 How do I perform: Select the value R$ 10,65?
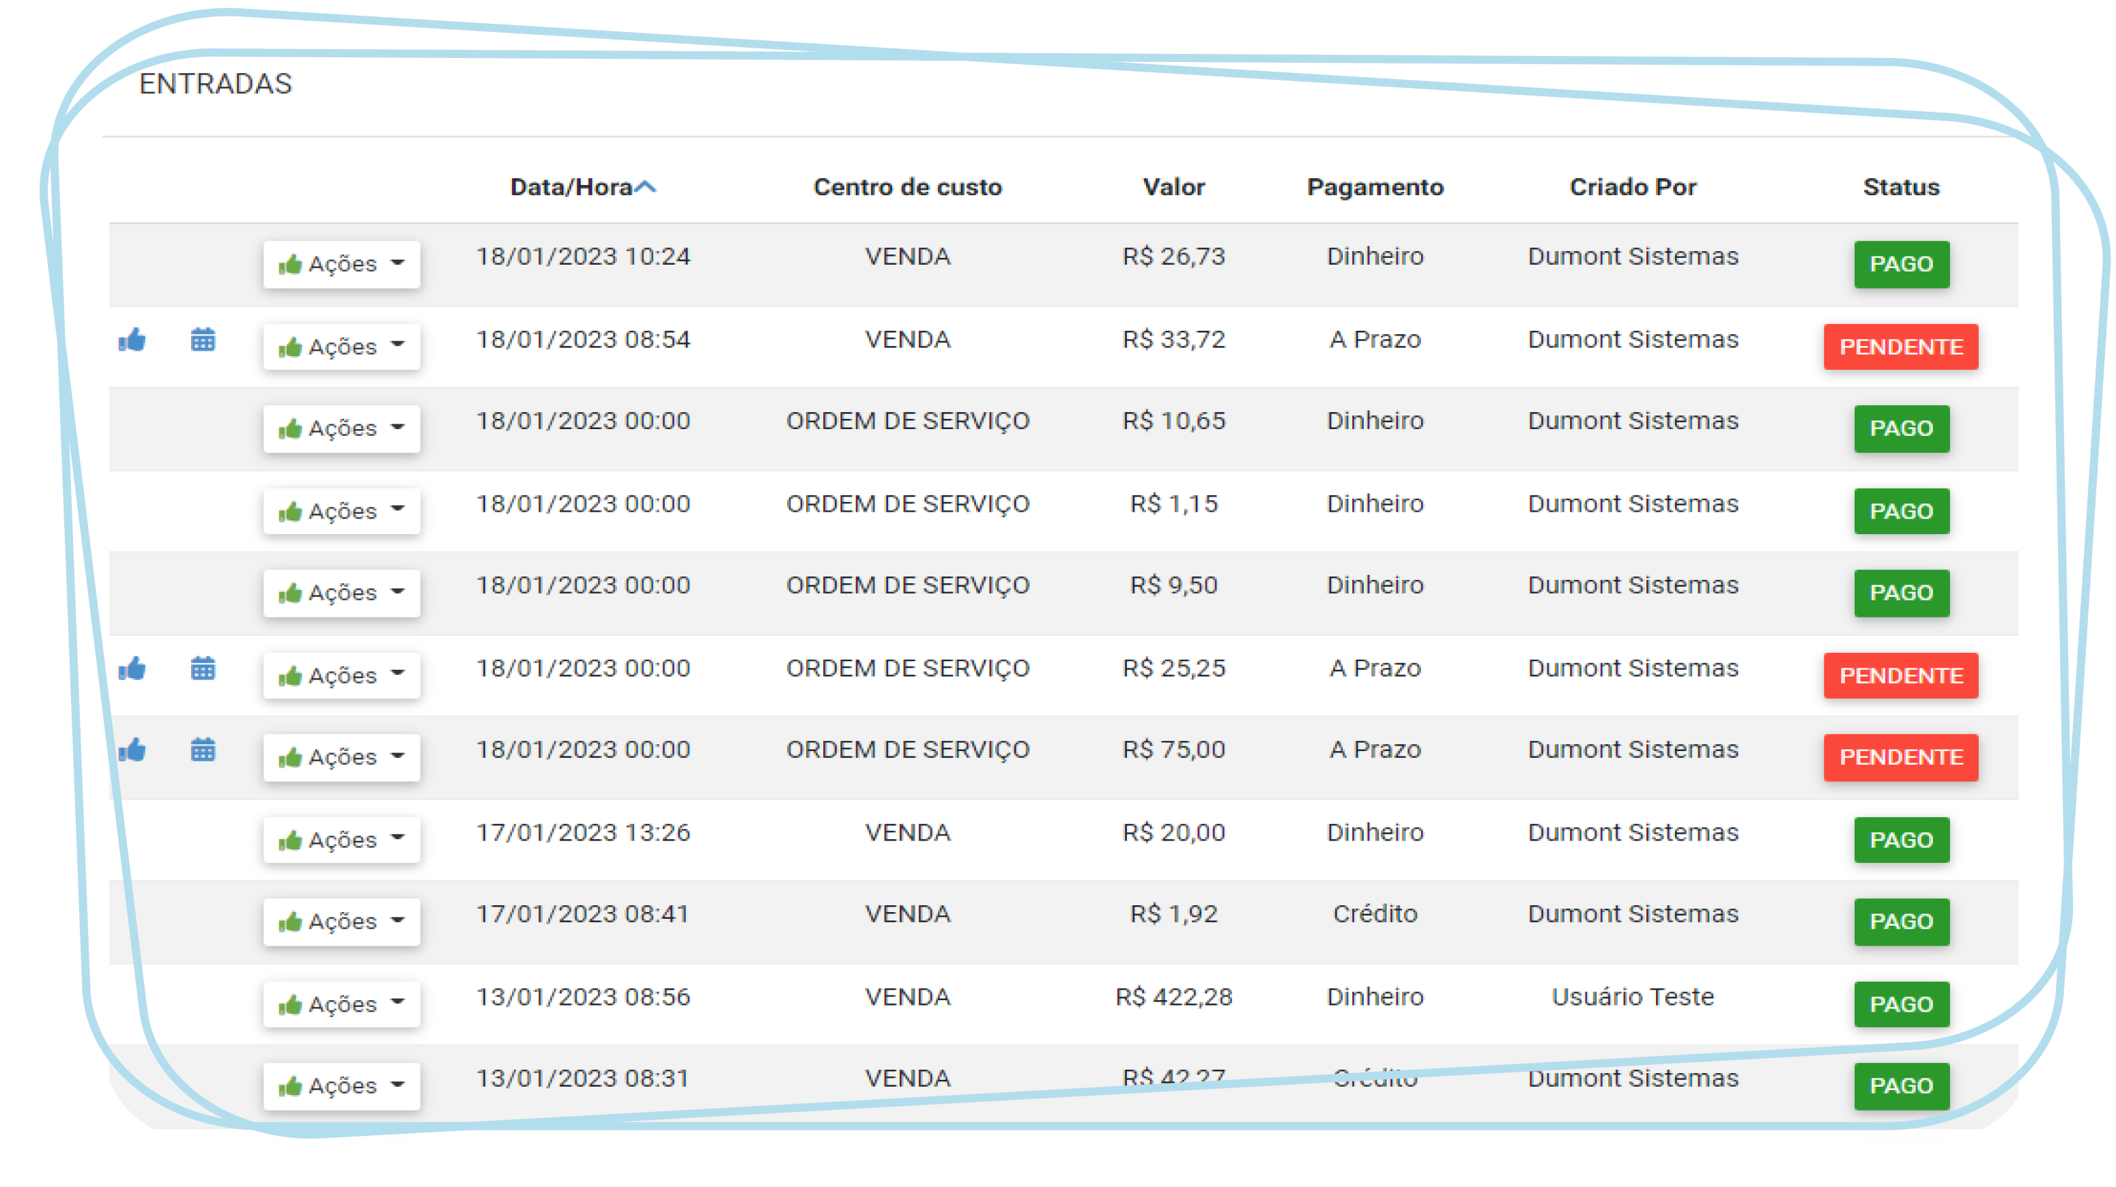[x=1174, y=420]
